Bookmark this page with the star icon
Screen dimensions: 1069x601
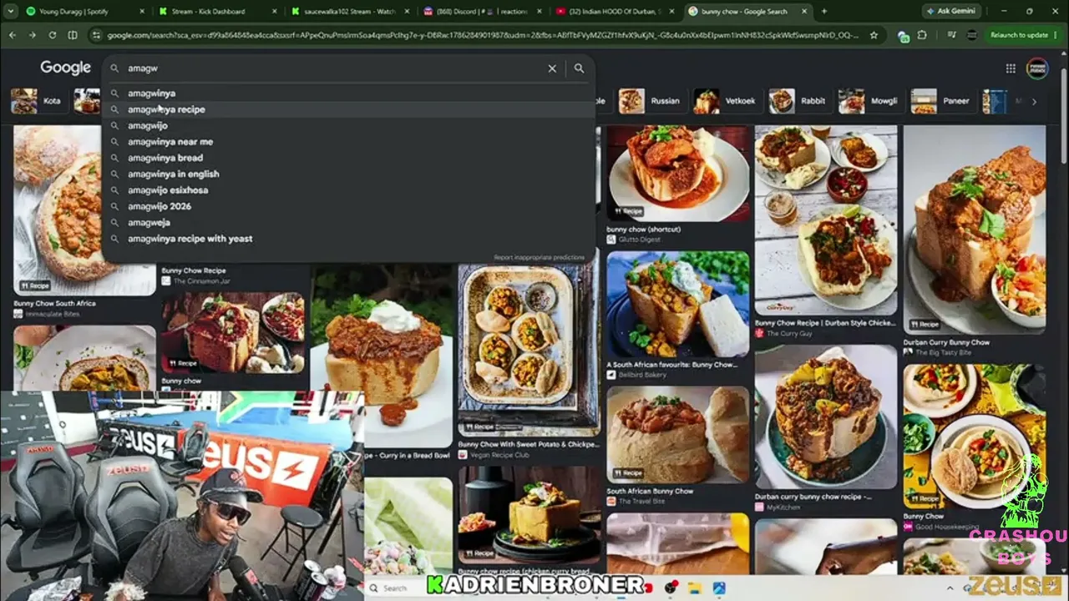tap(874, 35)
